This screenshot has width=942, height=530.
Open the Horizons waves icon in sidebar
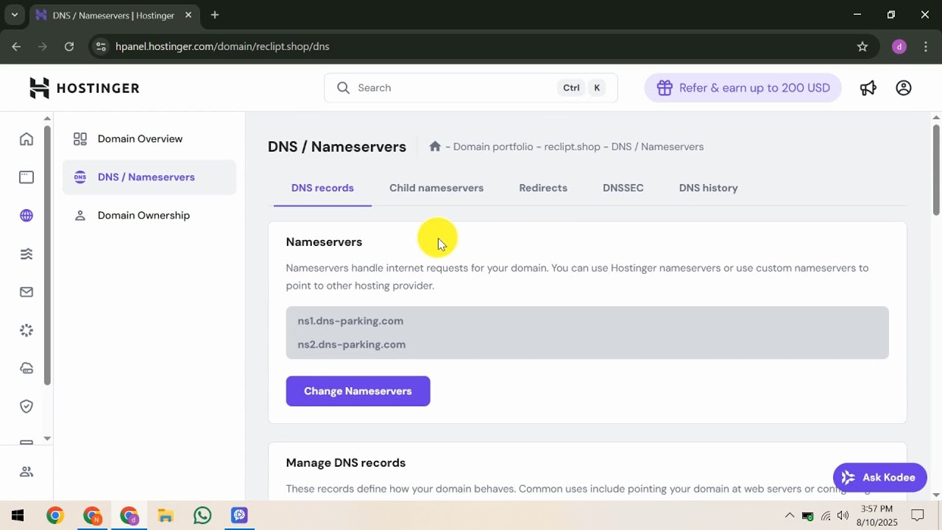(x=26, y=254)
